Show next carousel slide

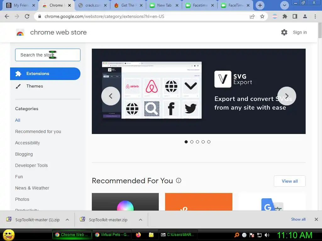287,96
